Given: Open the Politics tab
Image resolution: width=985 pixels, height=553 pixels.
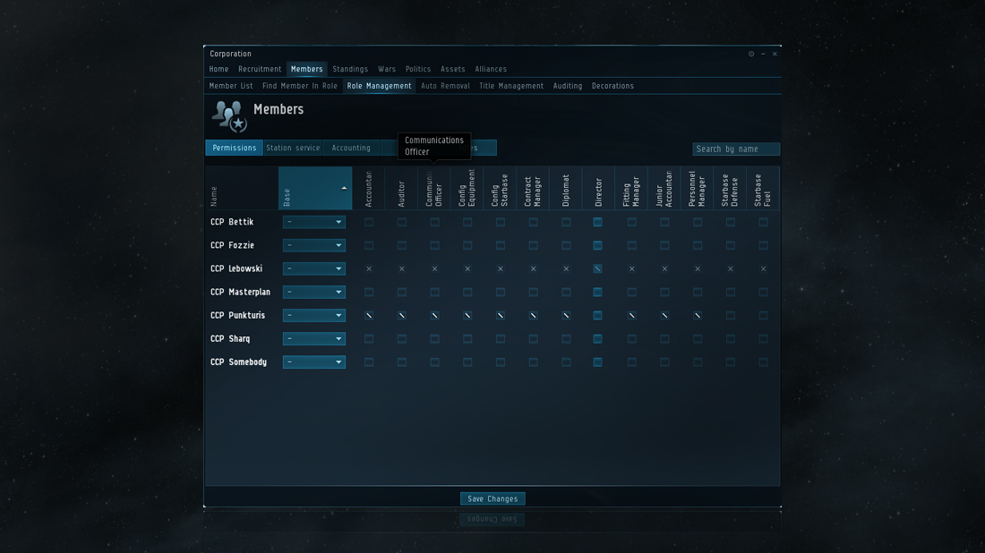Looking at the screenshot, I should [x=418, y=69].
